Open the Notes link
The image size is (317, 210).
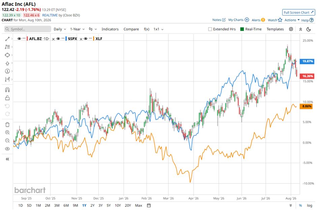point(217,20)
